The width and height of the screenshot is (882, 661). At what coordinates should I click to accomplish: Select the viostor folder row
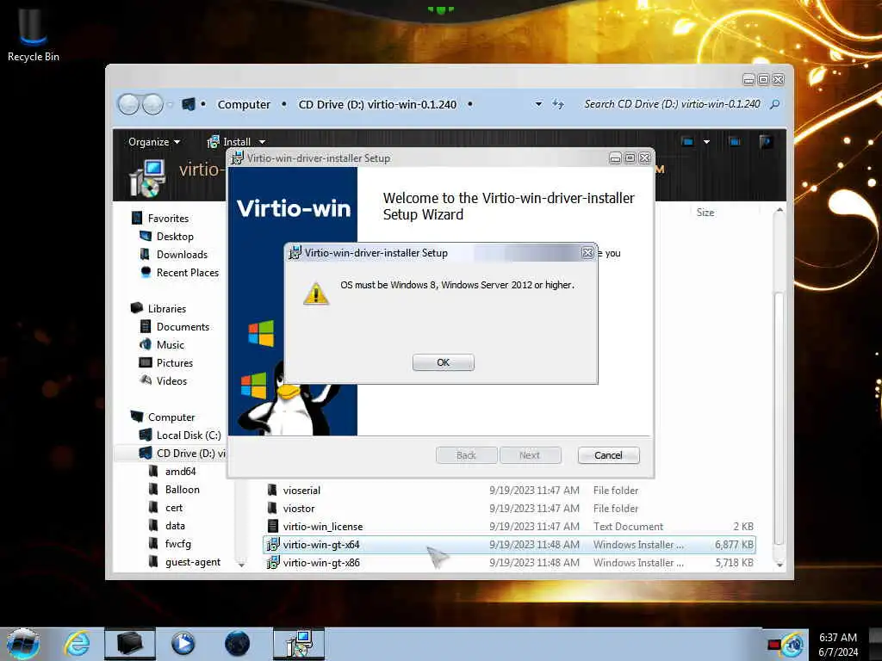click(509, 508)
